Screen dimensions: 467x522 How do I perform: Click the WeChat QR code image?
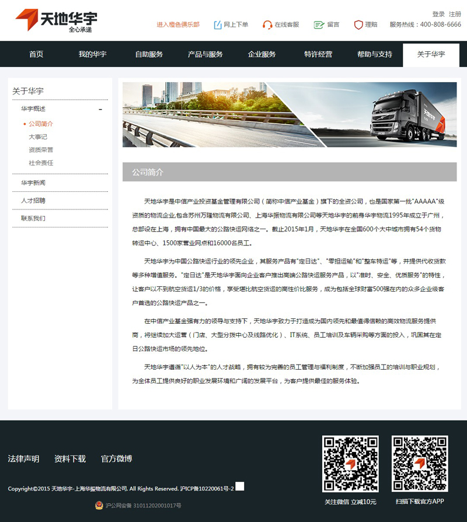pos(350,464)
